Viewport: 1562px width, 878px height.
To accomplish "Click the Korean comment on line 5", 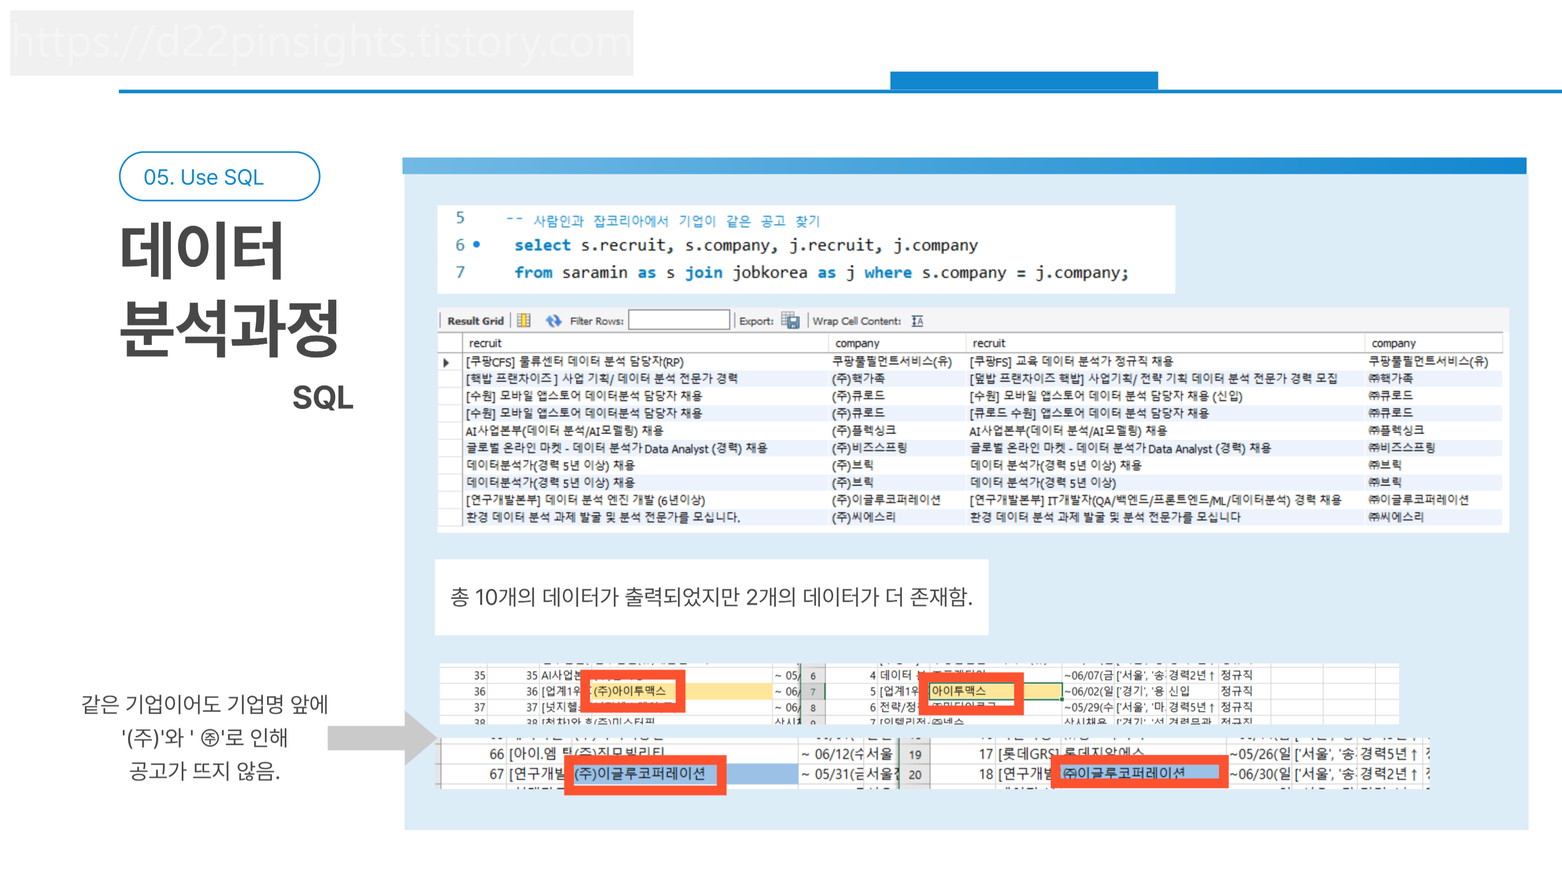I will point(663,221).
